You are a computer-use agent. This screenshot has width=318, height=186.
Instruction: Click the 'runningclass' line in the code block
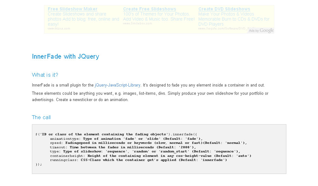138,160
